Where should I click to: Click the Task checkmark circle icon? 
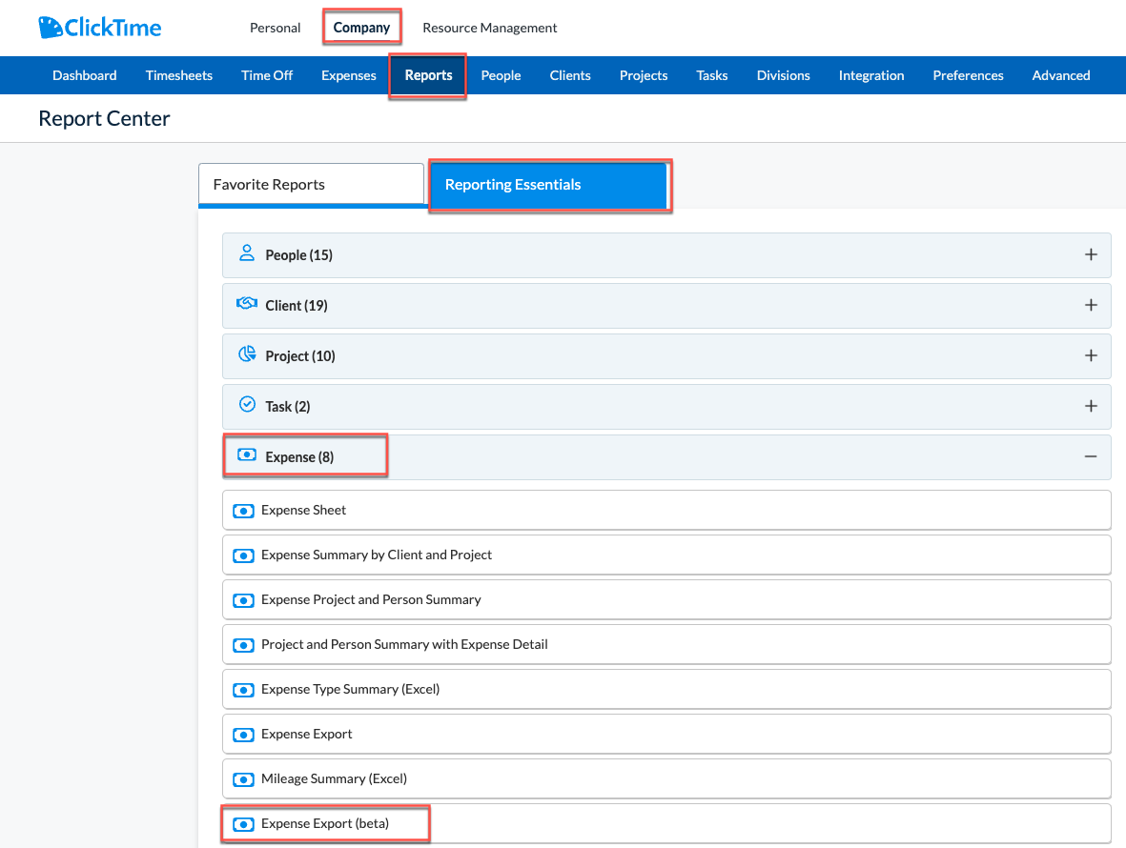click(x=247, y=405)
